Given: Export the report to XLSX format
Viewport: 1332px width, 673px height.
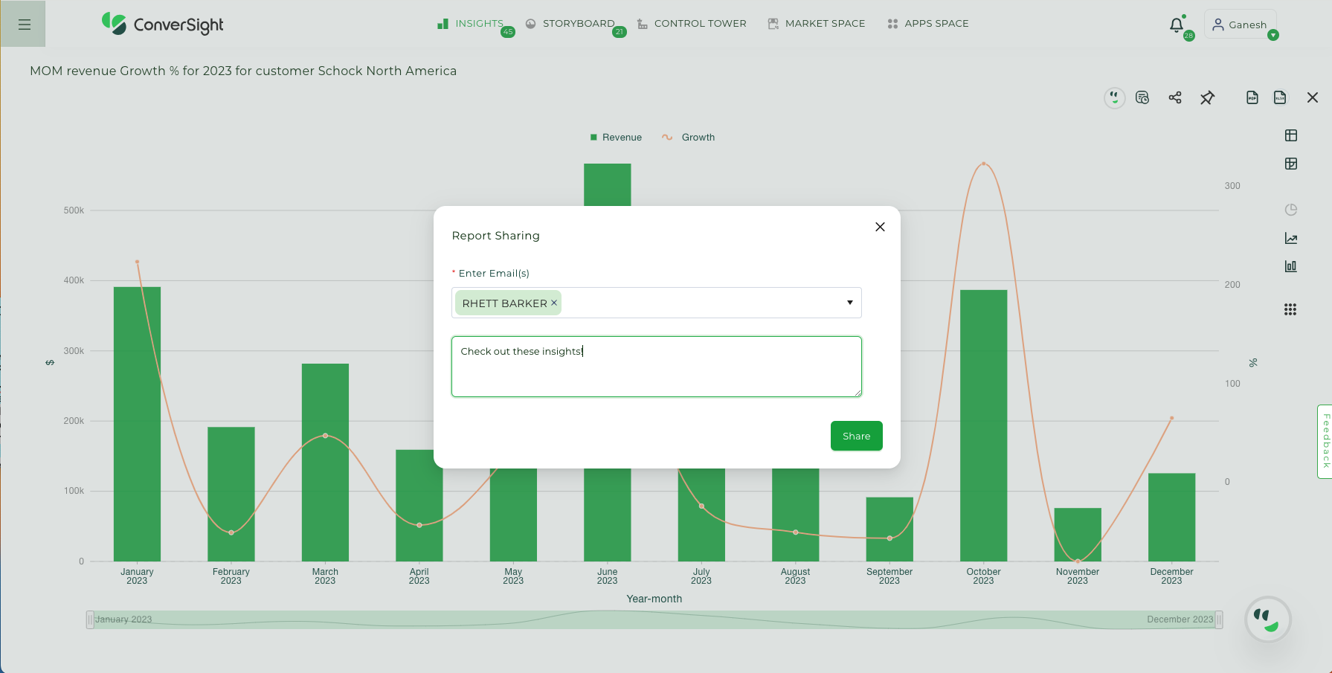Looking at the screenshot, I should point(1280,97).
